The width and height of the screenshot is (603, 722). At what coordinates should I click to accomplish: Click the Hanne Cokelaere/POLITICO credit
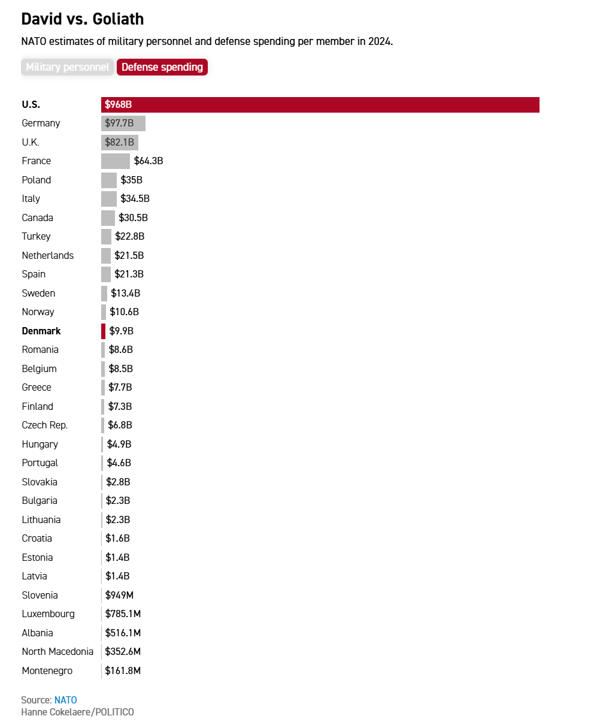tap(78, 712)
